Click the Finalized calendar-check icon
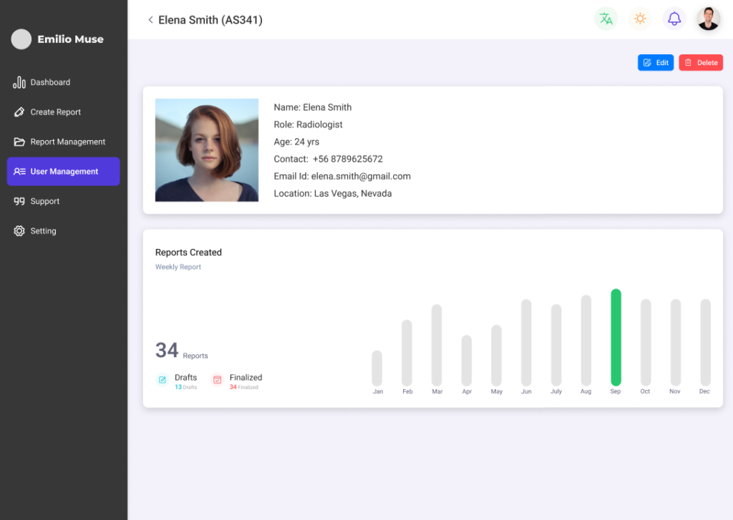The width and height of the screenshot is (733, 520). click(217, 380)
